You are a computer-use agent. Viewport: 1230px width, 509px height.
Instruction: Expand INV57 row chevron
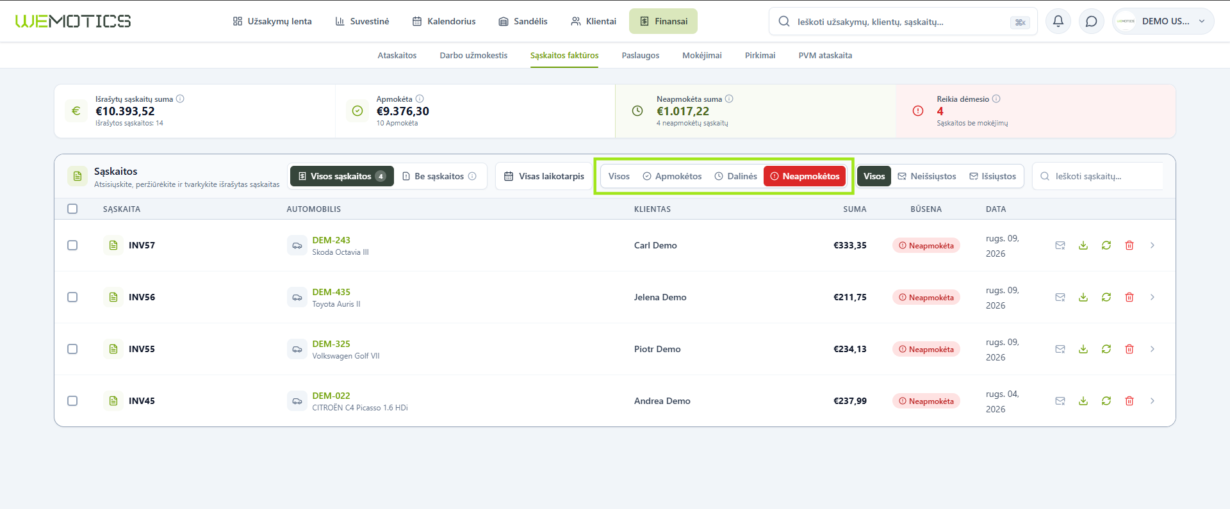(x=1152, y=245)
